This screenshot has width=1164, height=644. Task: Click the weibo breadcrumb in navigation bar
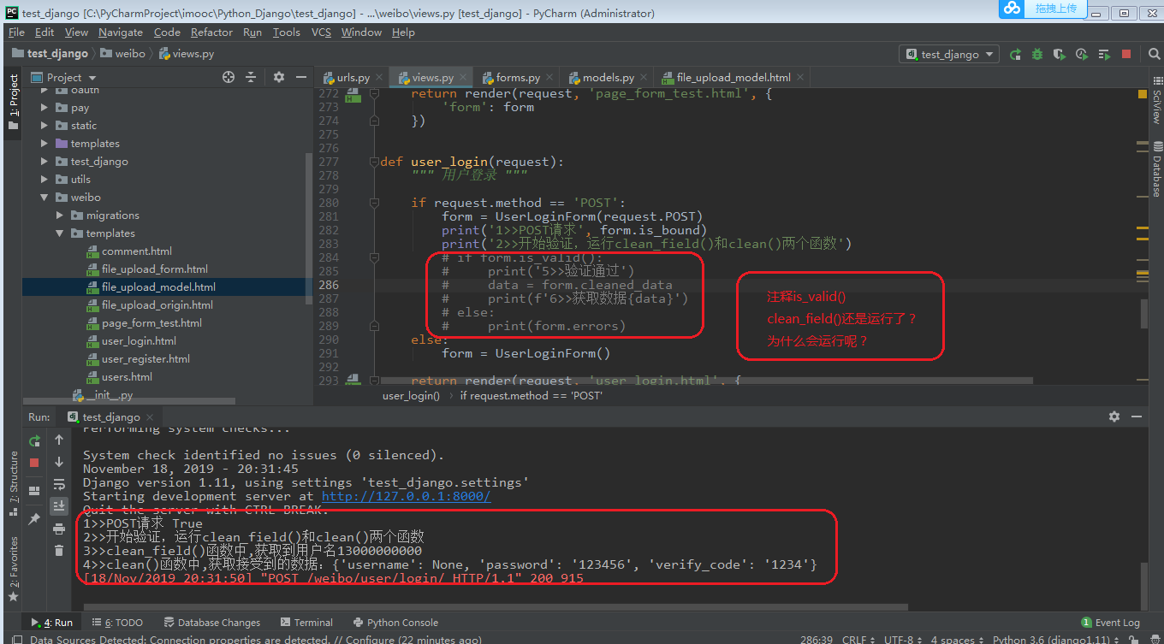[x=122, y=53]
